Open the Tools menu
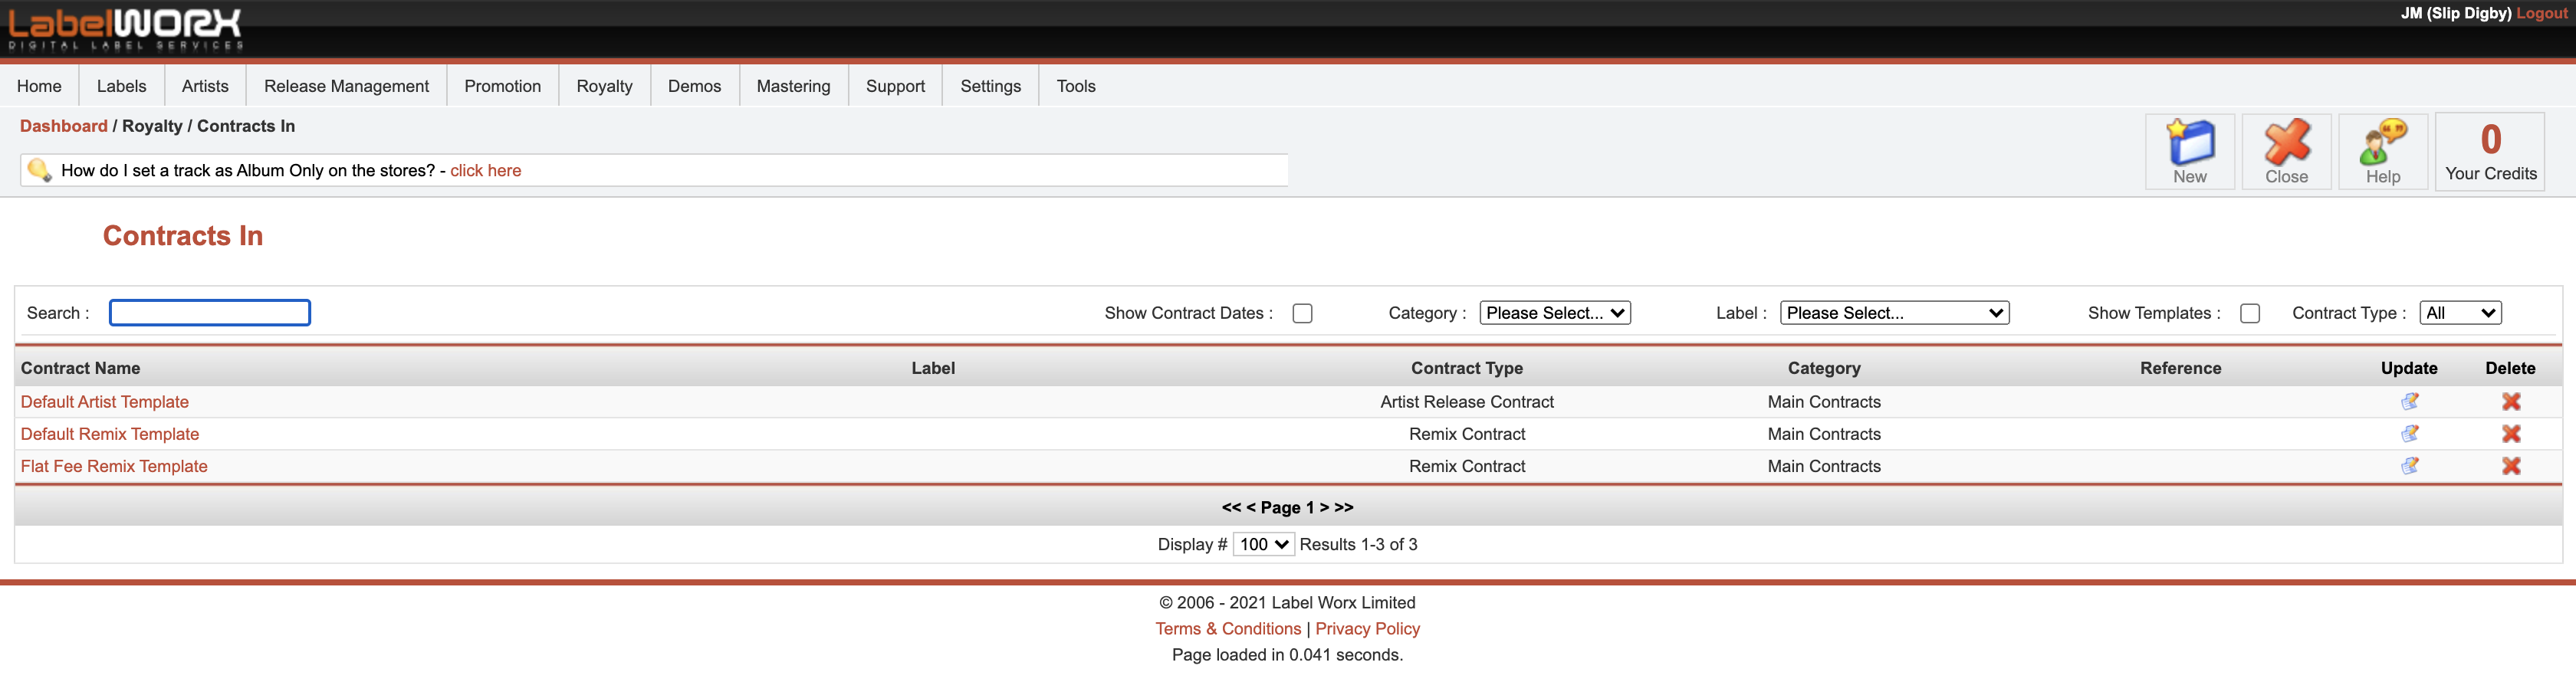The height and width of the screenshot is (682, 2576). pyautogui.click(x=1076, y=86)
